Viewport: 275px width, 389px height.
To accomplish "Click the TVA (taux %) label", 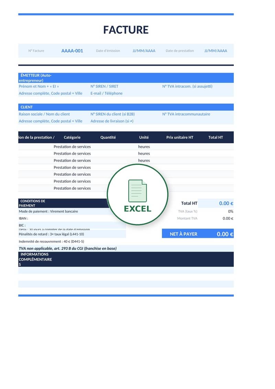I will click(188, 212).
